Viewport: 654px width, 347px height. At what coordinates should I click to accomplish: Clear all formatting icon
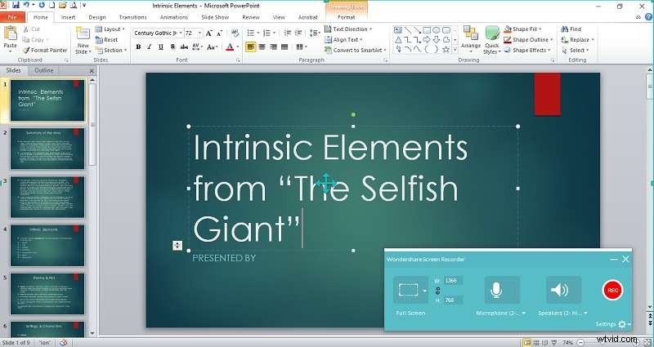235,33
